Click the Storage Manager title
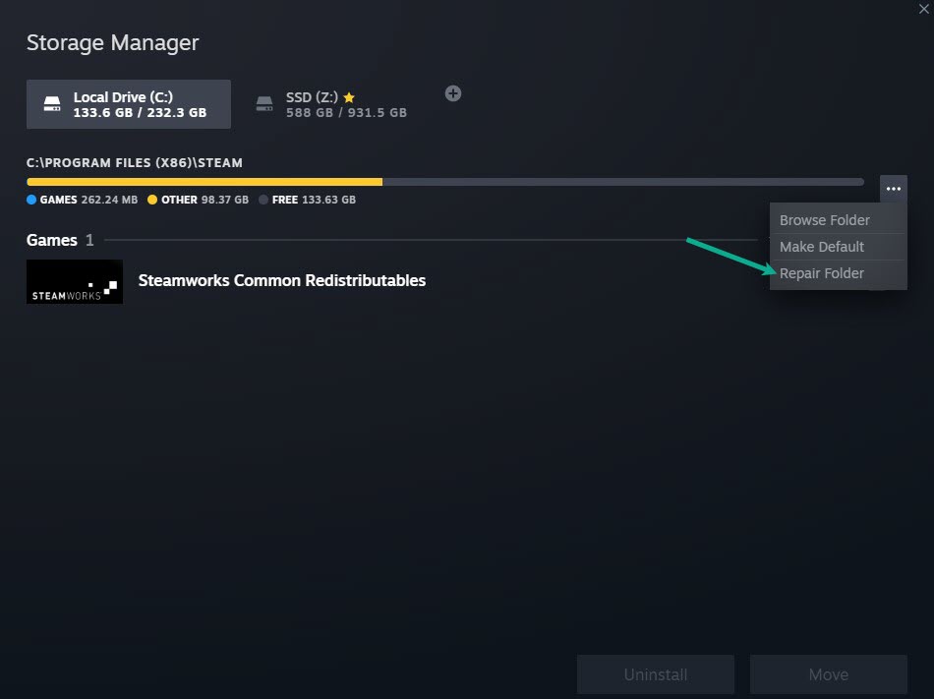Image resolution: width=934 pixels, height=699 pixels. [x=113, y=43]
